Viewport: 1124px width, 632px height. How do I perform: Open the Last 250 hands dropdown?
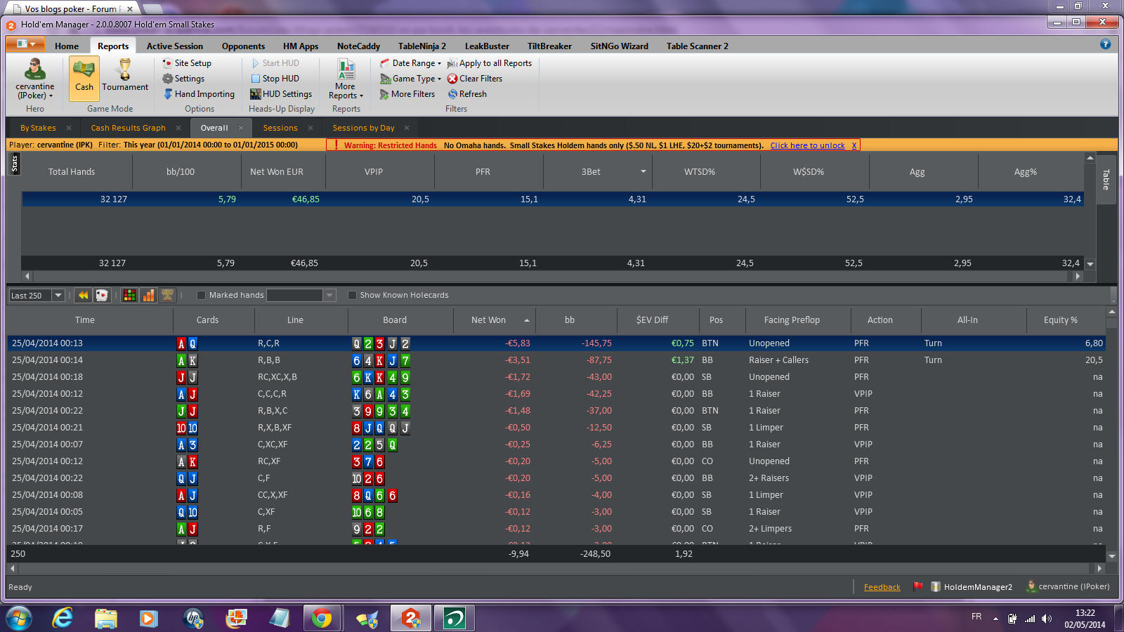[58, 296]
